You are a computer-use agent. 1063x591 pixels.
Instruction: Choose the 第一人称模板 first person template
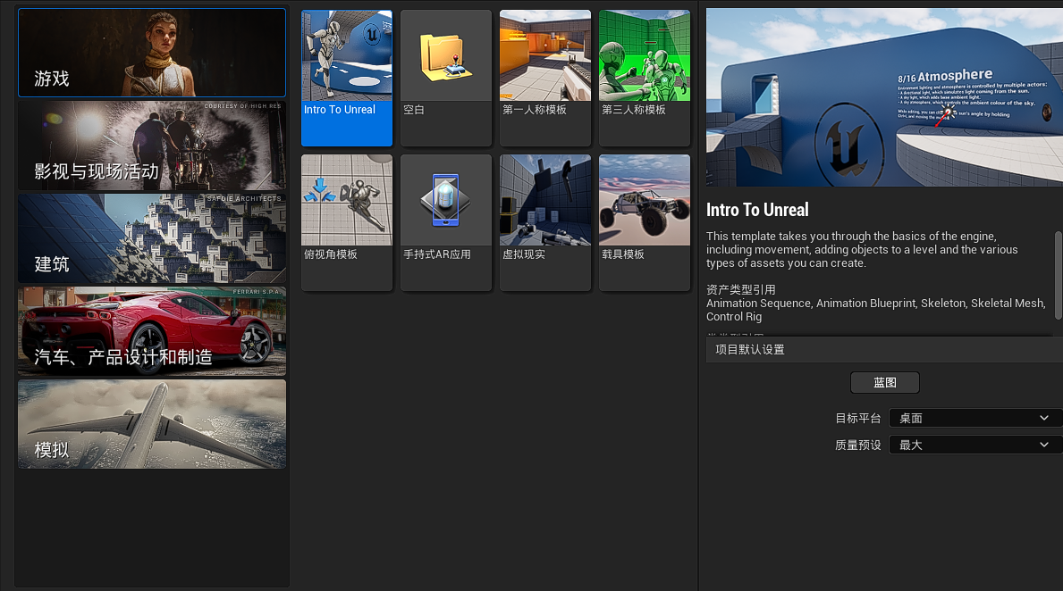(x=545, y=78)
